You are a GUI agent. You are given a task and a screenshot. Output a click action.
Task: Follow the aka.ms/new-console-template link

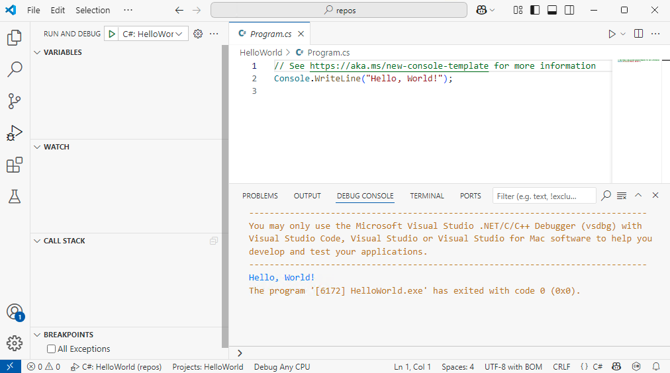click(x=399, y=65)
